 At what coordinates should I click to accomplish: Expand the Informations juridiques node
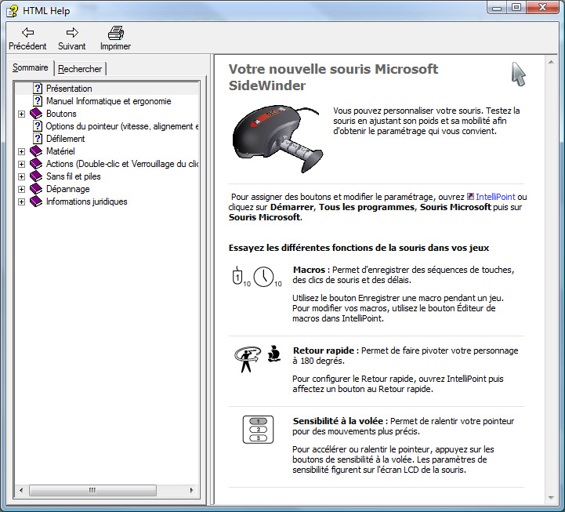point(22,202)
